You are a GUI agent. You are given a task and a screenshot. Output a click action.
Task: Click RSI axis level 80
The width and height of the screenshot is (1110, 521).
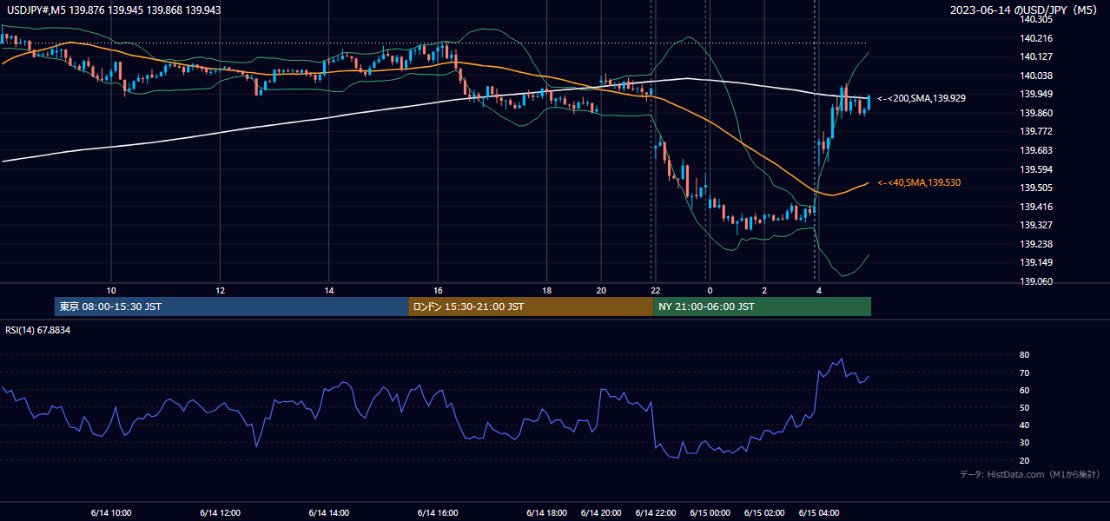coord(1024,355)
